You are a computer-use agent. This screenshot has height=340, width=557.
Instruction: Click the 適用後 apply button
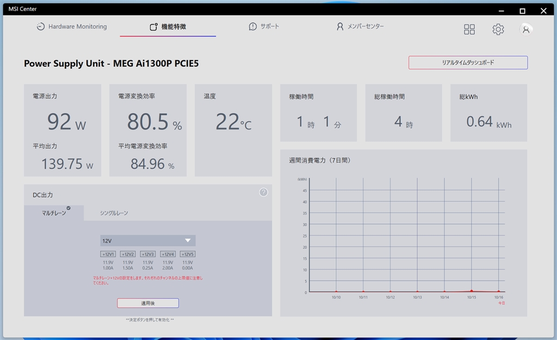148,303
